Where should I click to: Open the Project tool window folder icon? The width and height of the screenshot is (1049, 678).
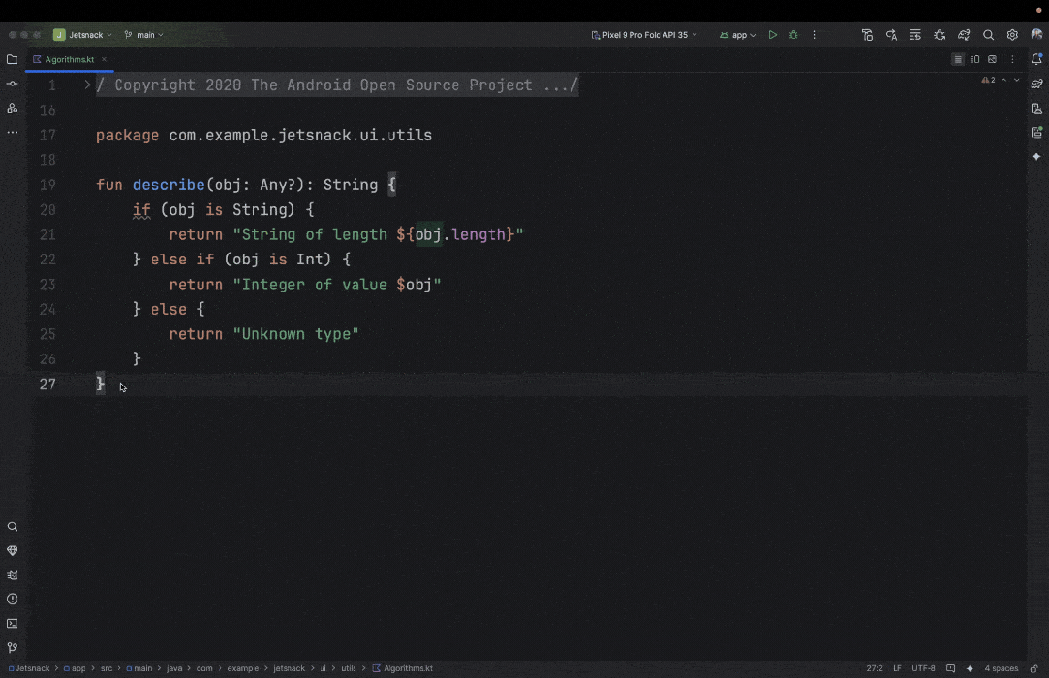tap(12, 59)
